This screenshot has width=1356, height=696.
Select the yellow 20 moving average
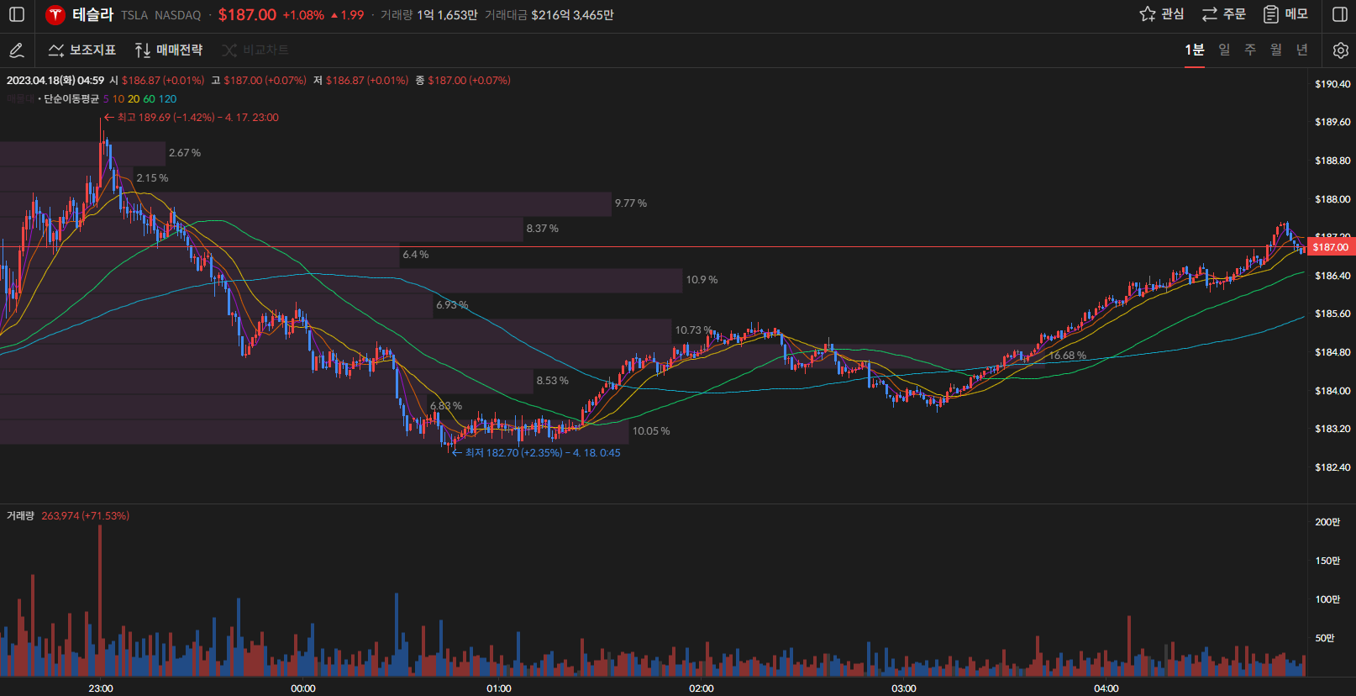pyautogui.click(x=134, y=99)
